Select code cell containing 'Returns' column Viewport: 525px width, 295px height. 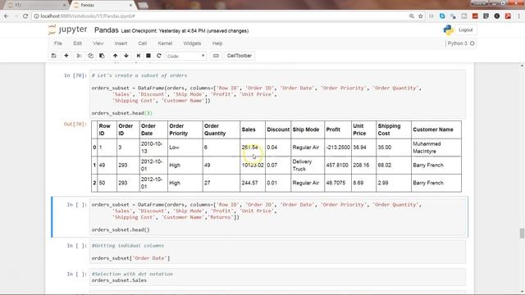pos(278,217)
